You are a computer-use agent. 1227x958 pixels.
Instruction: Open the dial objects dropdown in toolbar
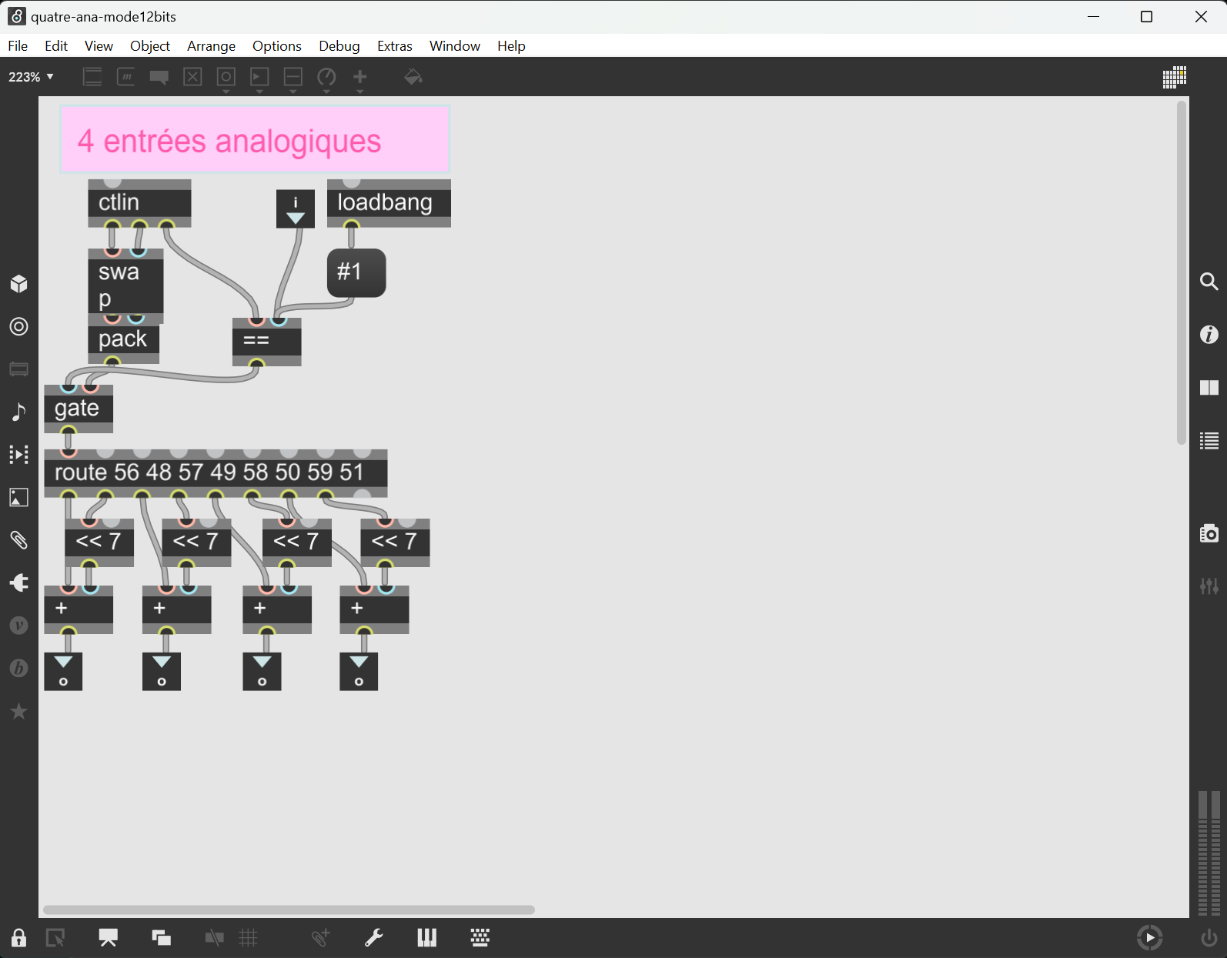pos(326,79)
